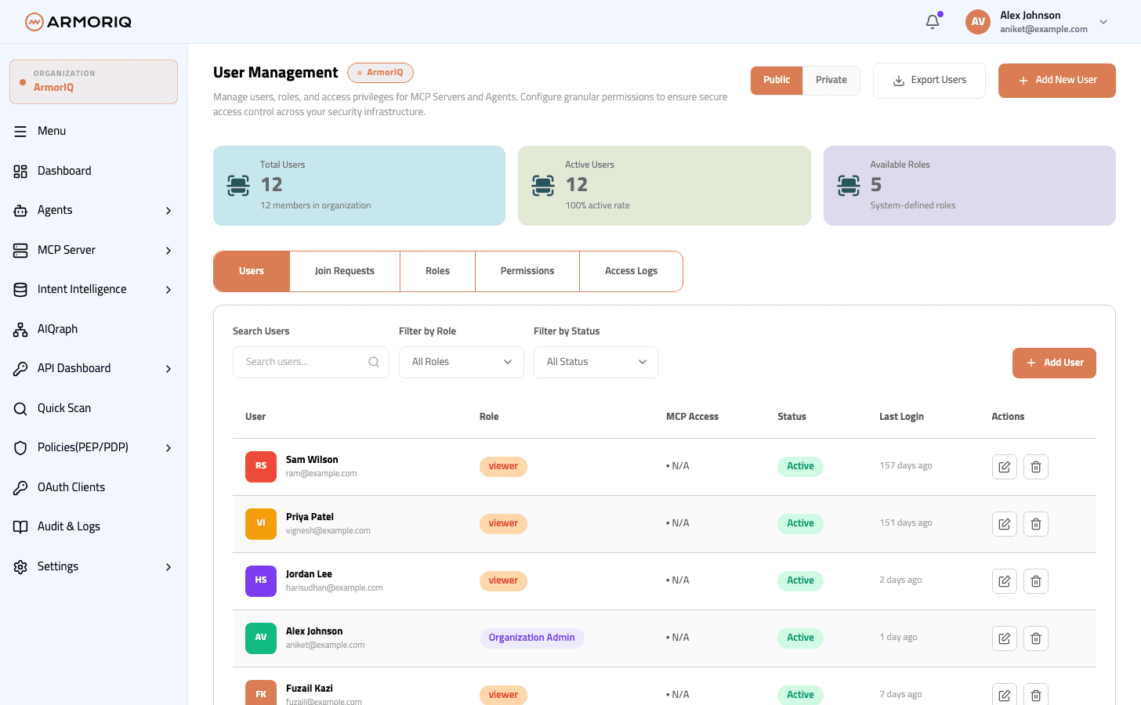
Task: Expand the API Dashboard chevron
Action: point(168,369)
